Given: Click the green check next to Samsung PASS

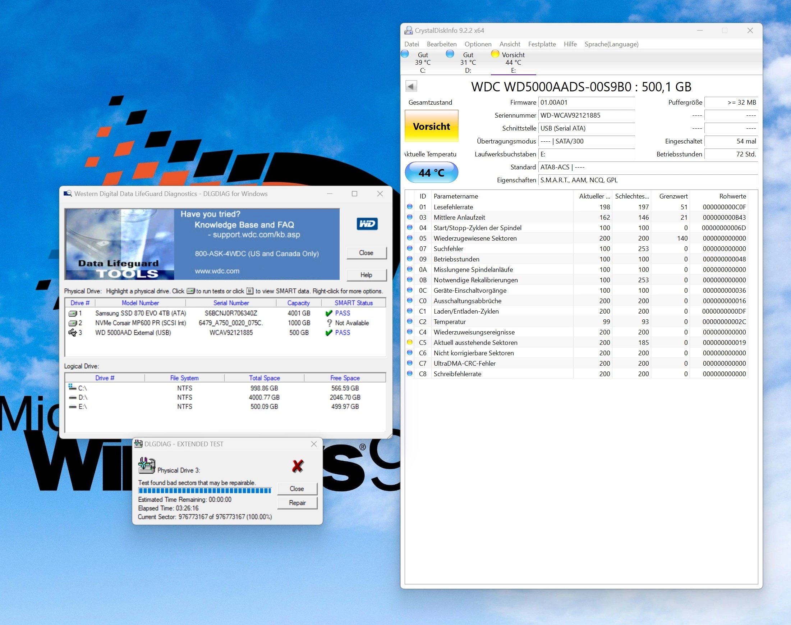Looking at the screenshot, I should pyautogui.click(x=329, y=313).
